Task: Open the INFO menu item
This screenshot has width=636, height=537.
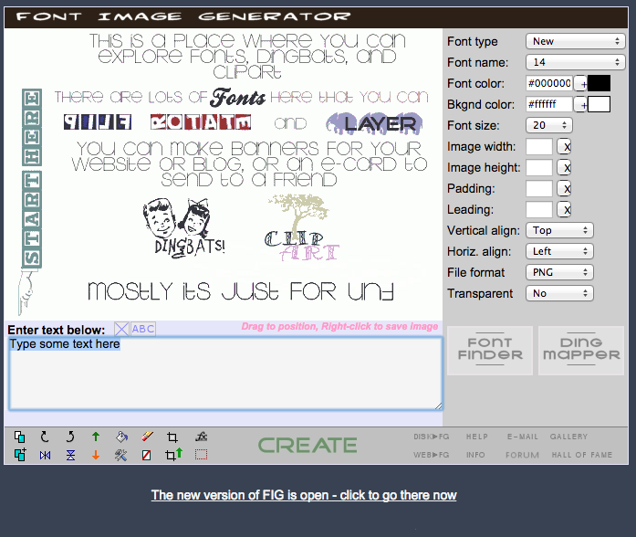Action: [x=475, y=455]
